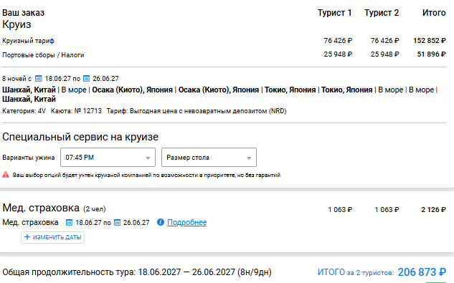
Task: Click the Турист 2 column header
Action: pos(382,13)
